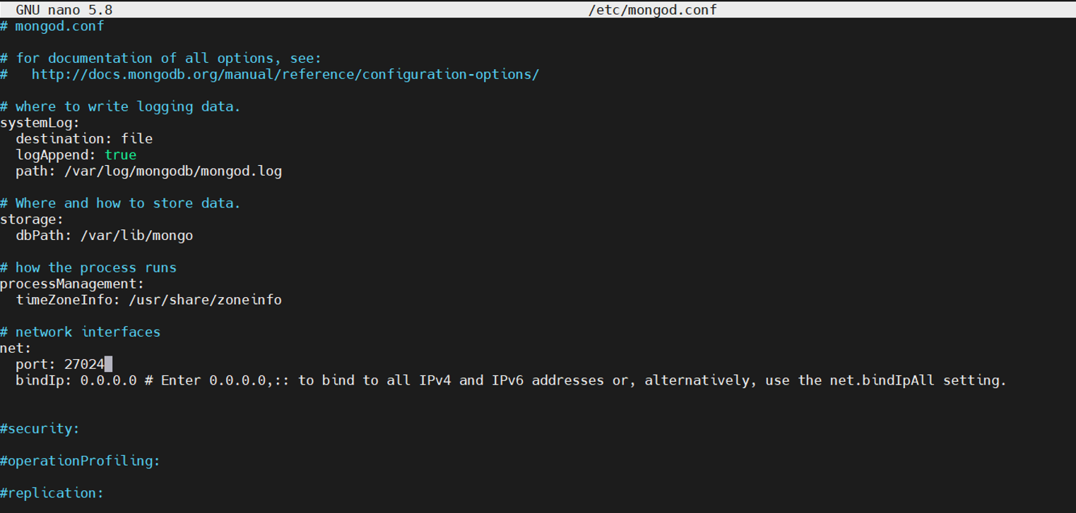Click the #operationProfiling: comment line
The image size is (1076, 513).
point(80,461)
